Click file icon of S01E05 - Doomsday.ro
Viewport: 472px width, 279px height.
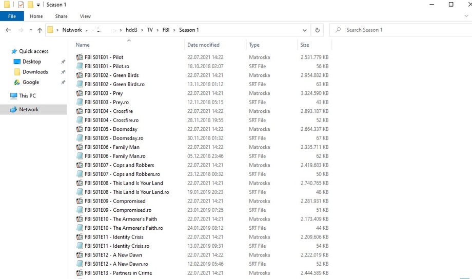(80, 138)
